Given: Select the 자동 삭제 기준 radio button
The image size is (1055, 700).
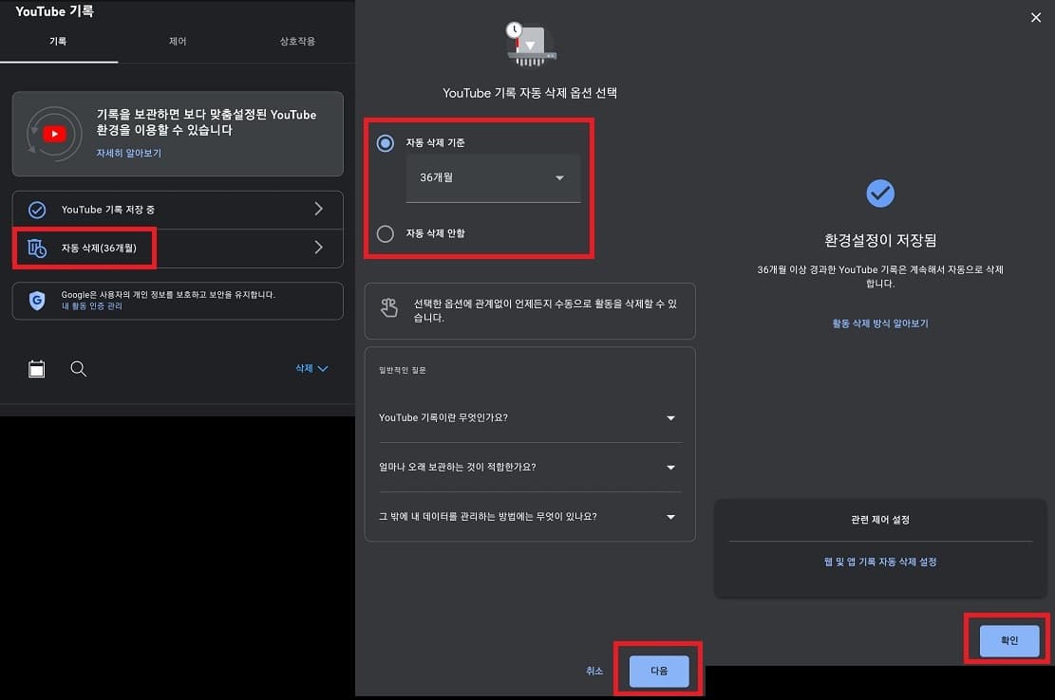Looking at the screenshot, I should coord(386,143).
